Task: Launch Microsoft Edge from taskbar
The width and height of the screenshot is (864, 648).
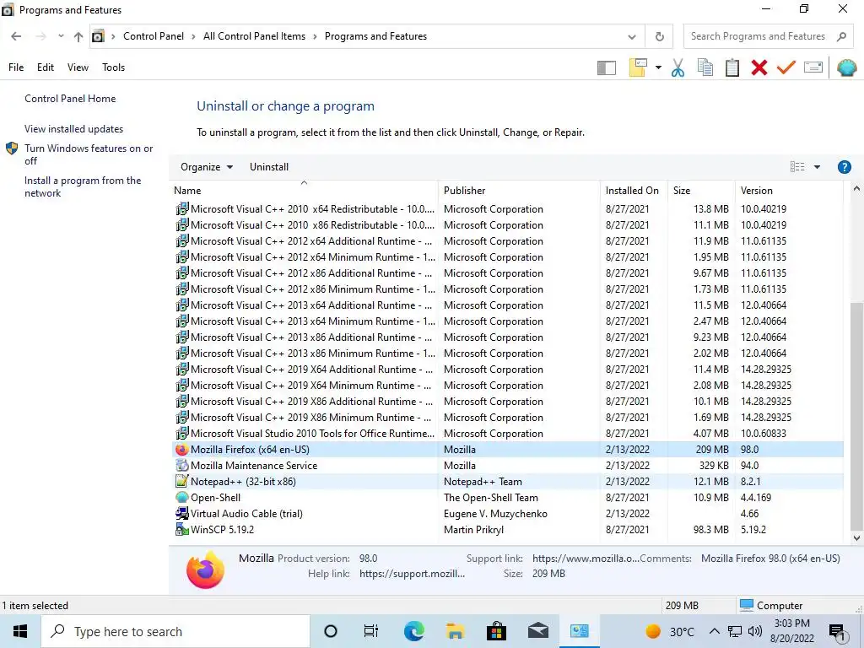Action: click(413, 631)
